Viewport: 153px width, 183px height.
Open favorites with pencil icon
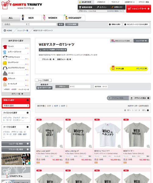click(x=117, y=7)
